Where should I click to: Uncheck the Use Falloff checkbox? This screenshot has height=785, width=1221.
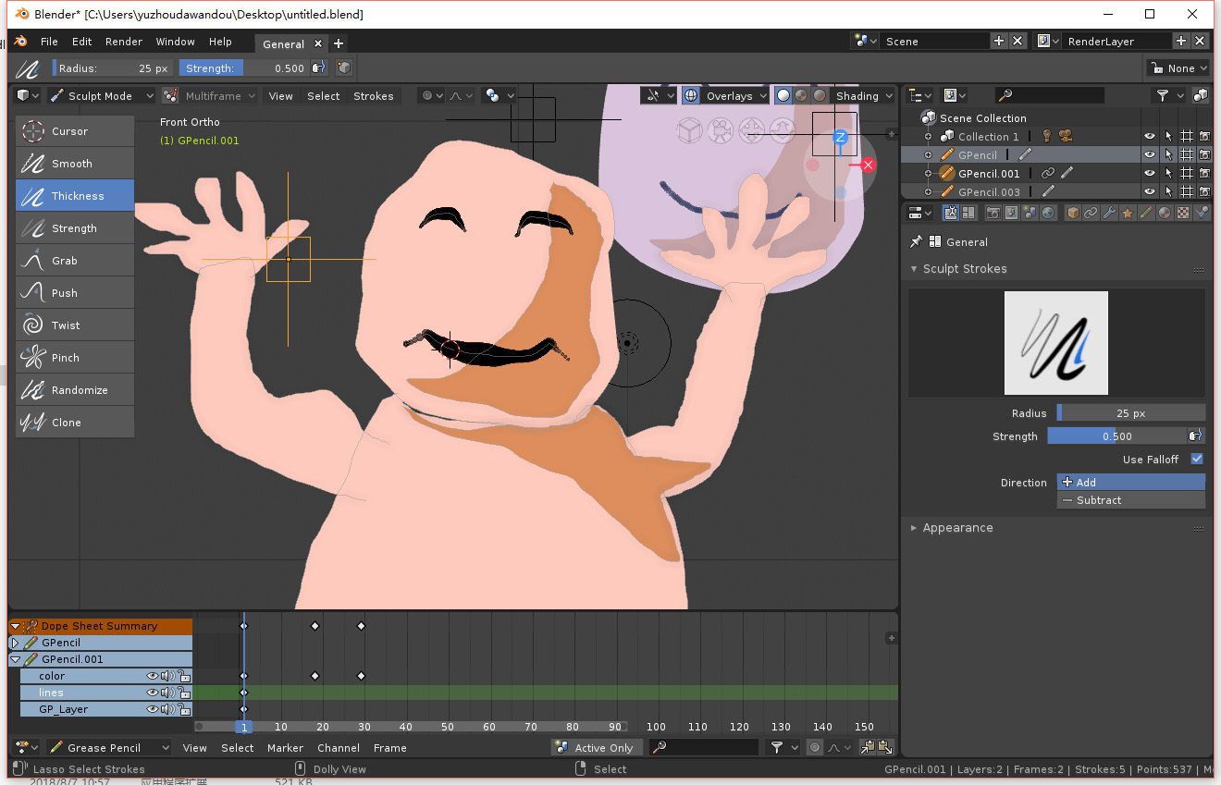1196,460
